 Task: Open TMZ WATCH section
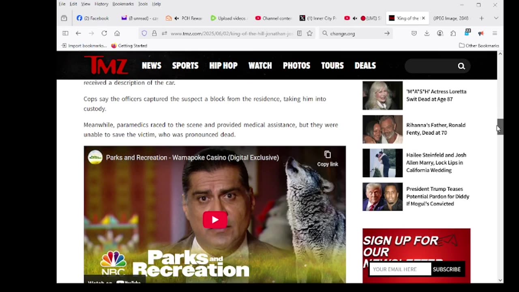(260, 66)
